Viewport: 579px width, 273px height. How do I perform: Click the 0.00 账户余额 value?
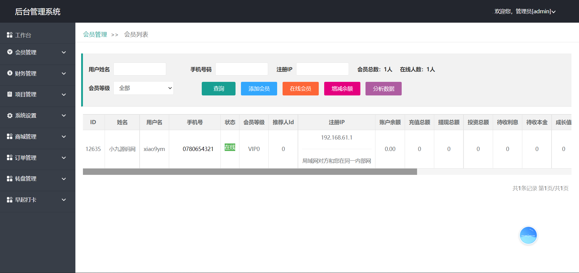click(x=390, y=149)
